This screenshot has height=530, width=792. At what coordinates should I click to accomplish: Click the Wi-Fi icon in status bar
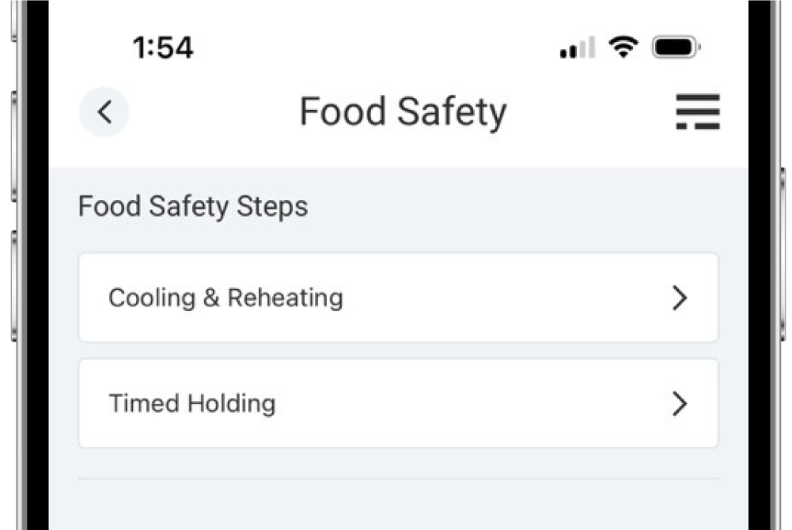tap(624, 47)
